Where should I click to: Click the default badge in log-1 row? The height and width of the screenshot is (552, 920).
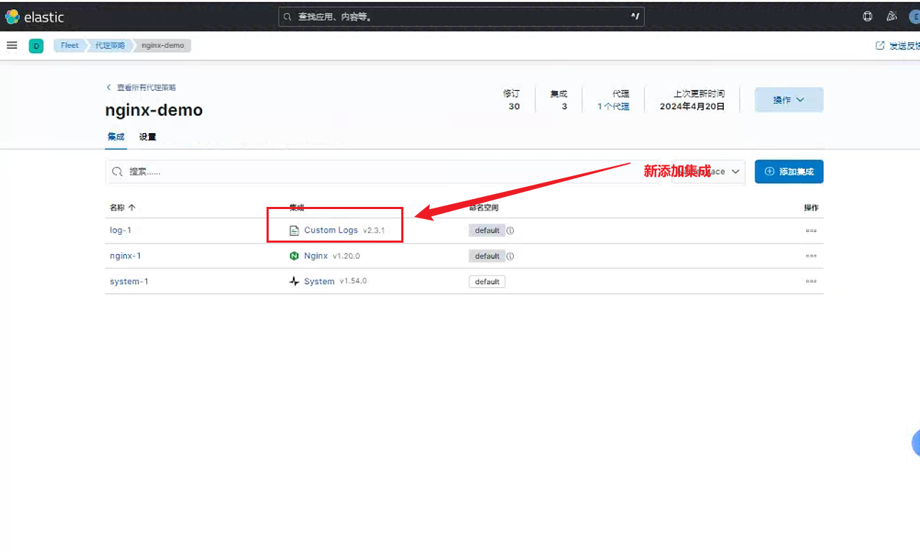click(x=487, y=231)
